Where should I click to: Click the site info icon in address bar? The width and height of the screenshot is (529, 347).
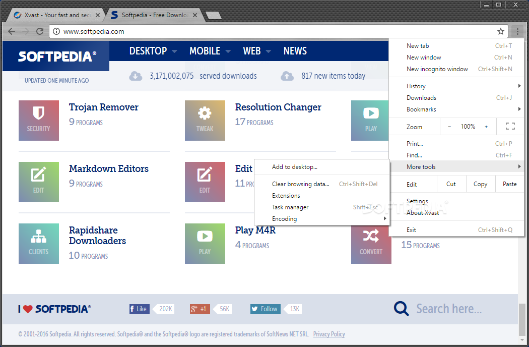(56, 31)
